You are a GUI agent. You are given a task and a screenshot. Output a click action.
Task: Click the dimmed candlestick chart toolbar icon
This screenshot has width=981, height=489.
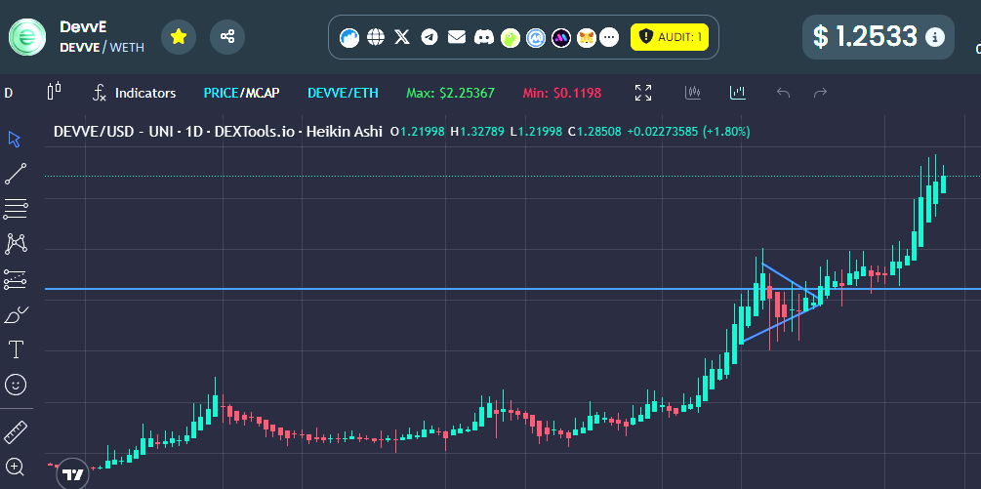pos(693,93)
